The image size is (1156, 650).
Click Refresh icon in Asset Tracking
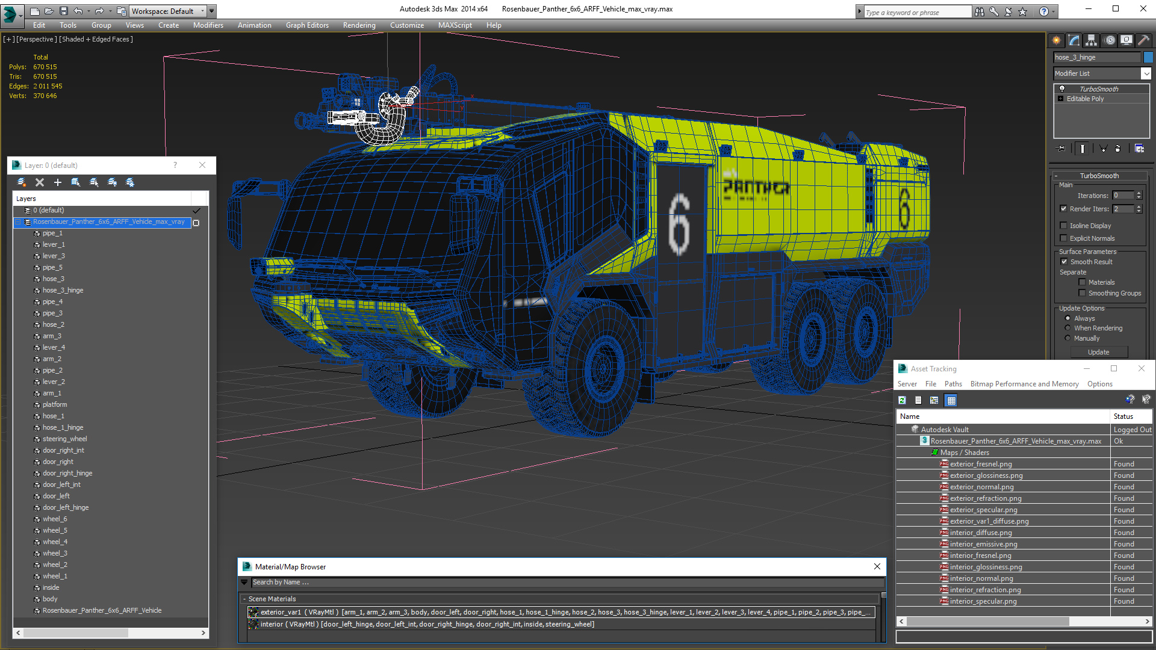[902, 400]
